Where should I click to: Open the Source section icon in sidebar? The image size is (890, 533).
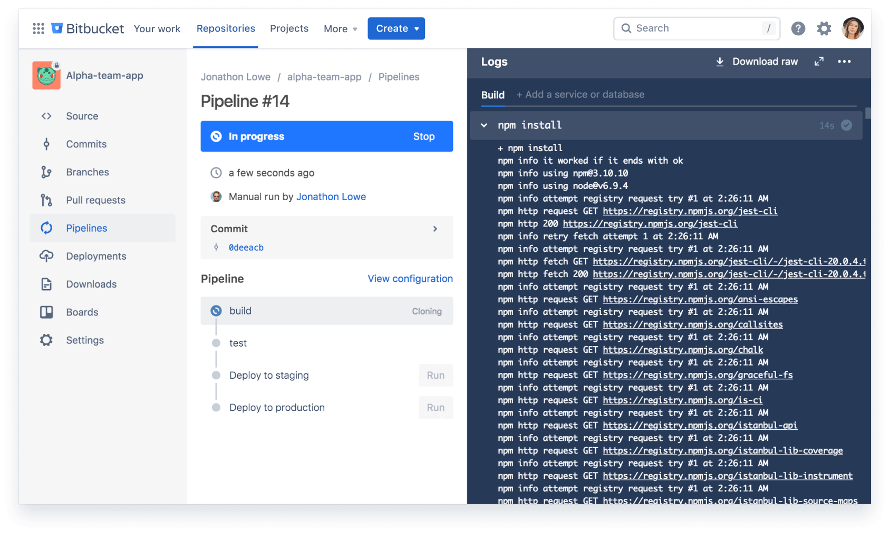[x=46, y=116]
